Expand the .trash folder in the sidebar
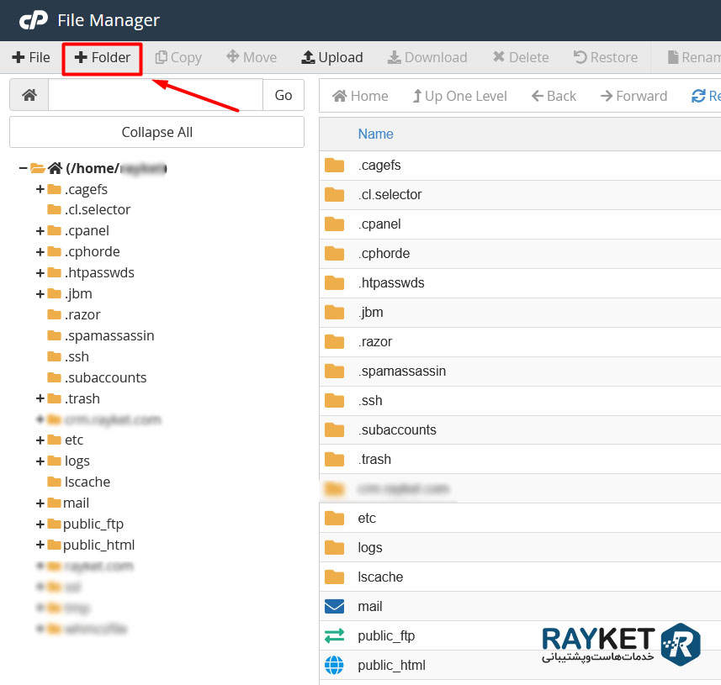Viewport: 721px width, 685px height. pyautogui.click(x=40, y=398)
